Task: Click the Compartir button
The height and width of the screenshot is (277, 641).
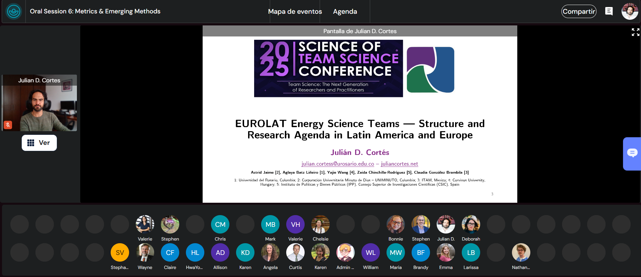Action: coord(578,12)
